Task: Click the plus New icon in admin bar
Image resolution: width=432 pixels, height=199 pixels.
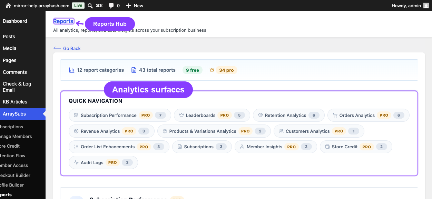Action: click(x=128, y=6)
